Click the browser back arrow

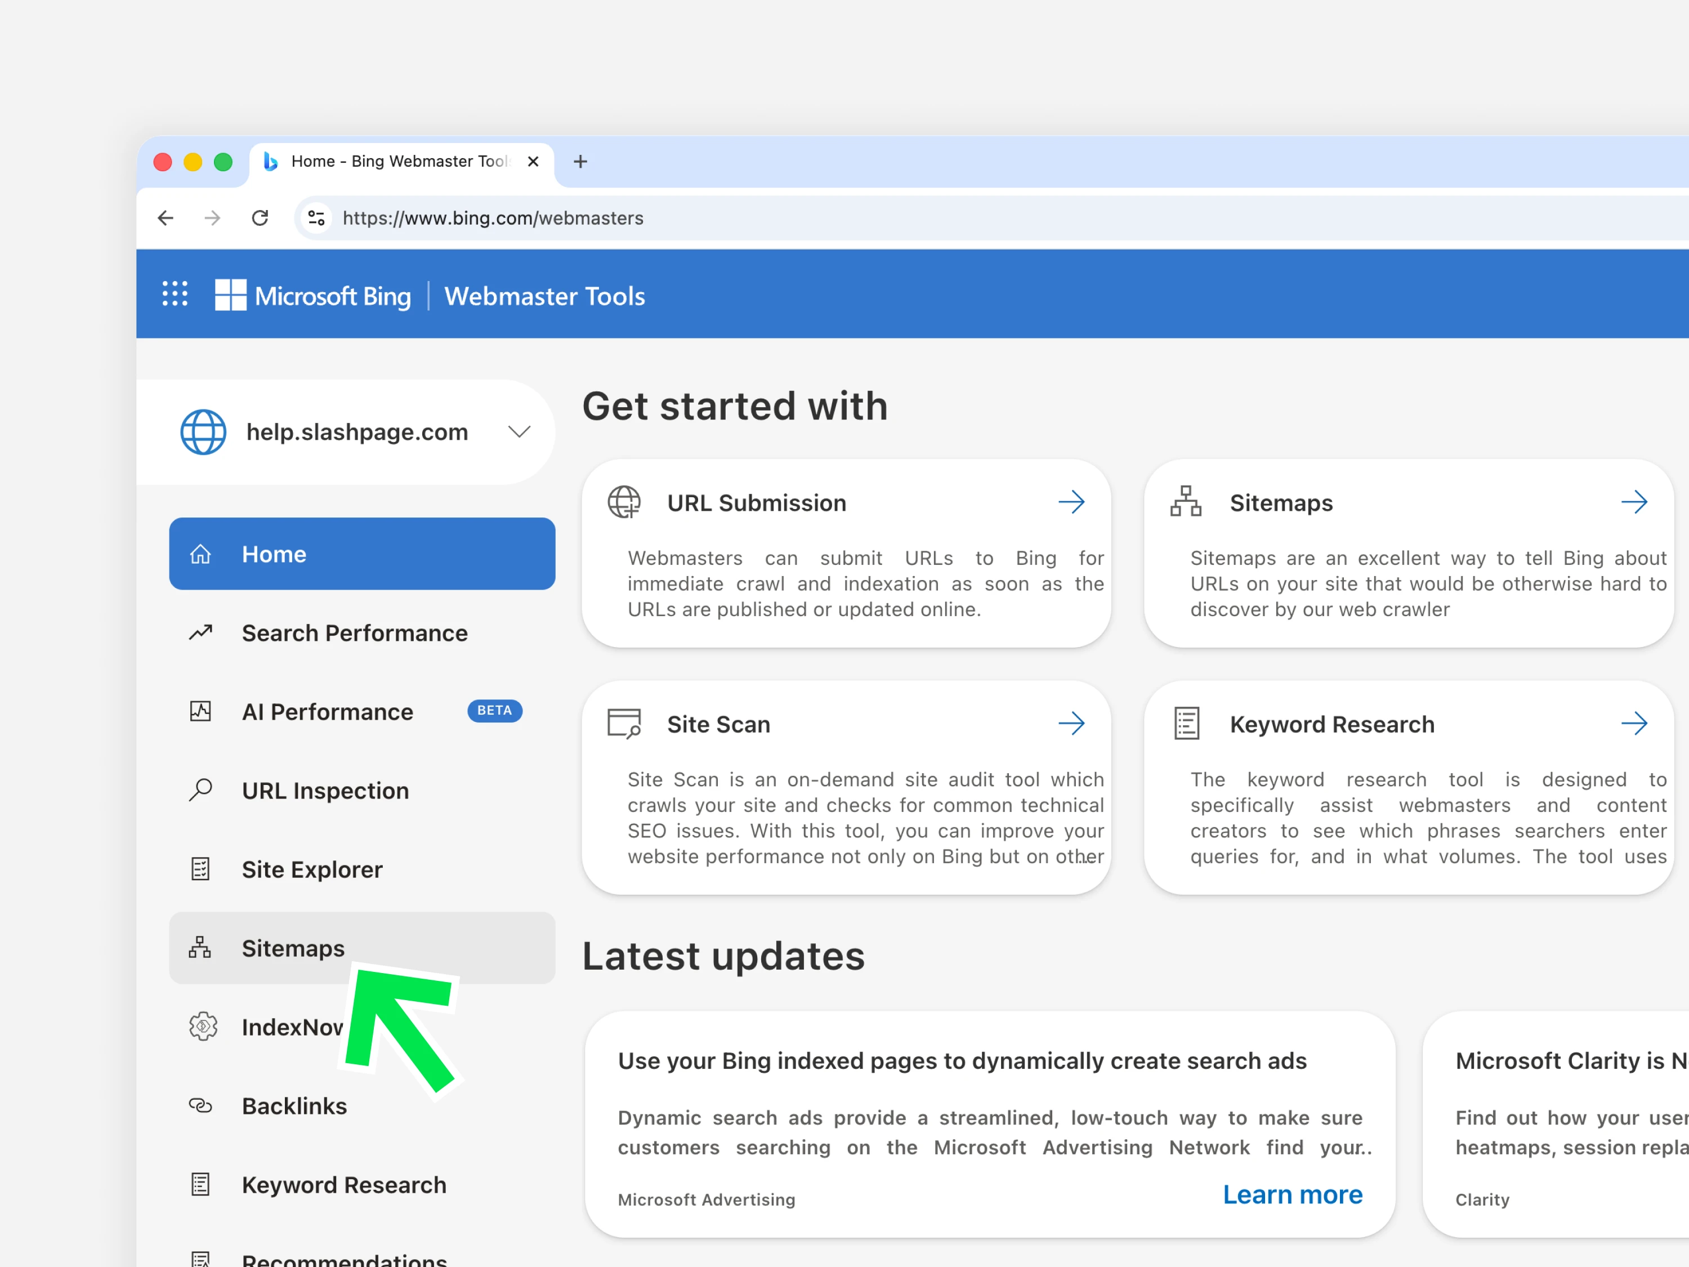tap(166, 218)
